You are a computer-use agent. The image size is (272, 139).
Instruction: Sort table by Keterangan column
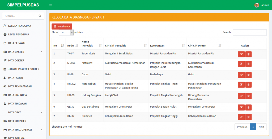pyautogui.click(x=167, y=44)
